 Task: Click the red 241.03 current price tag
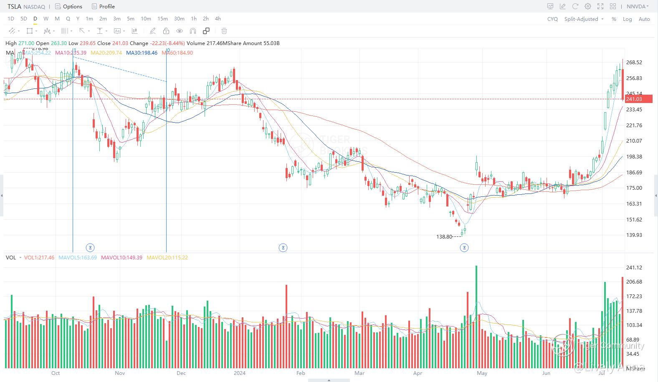pos(638,99)
